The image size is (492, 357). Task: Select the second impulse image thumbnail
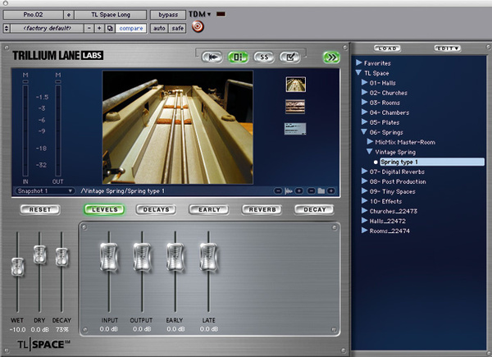point(295,107)
